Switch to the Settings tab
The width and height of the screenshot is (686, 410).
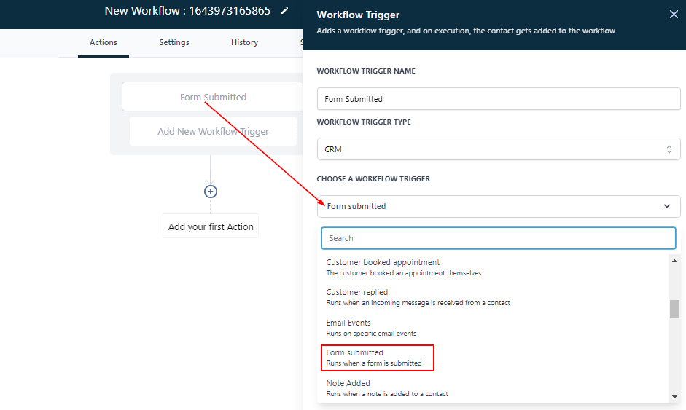(174, 42)
